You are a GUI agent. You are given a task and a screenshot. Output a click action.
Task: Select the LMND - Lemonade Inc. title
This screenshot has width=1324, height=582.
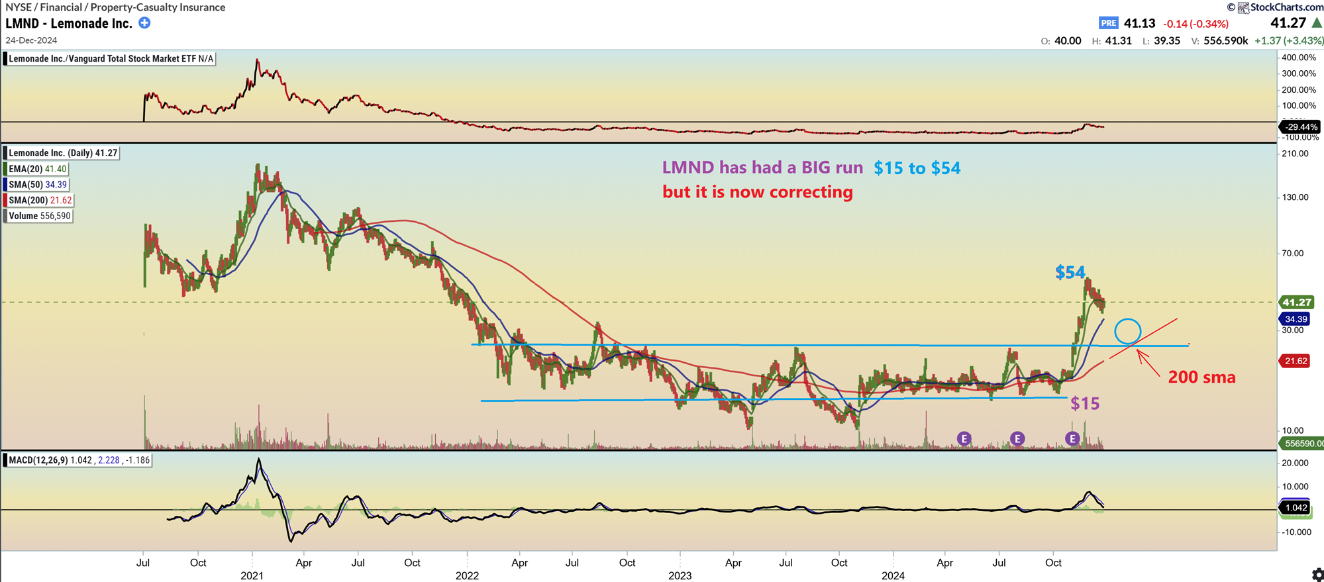(69, 23)
